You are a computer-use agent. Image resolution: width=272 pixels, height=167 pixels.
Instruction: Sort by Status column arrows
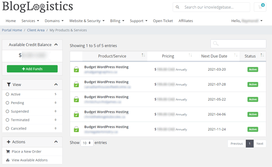pos(262,55)
